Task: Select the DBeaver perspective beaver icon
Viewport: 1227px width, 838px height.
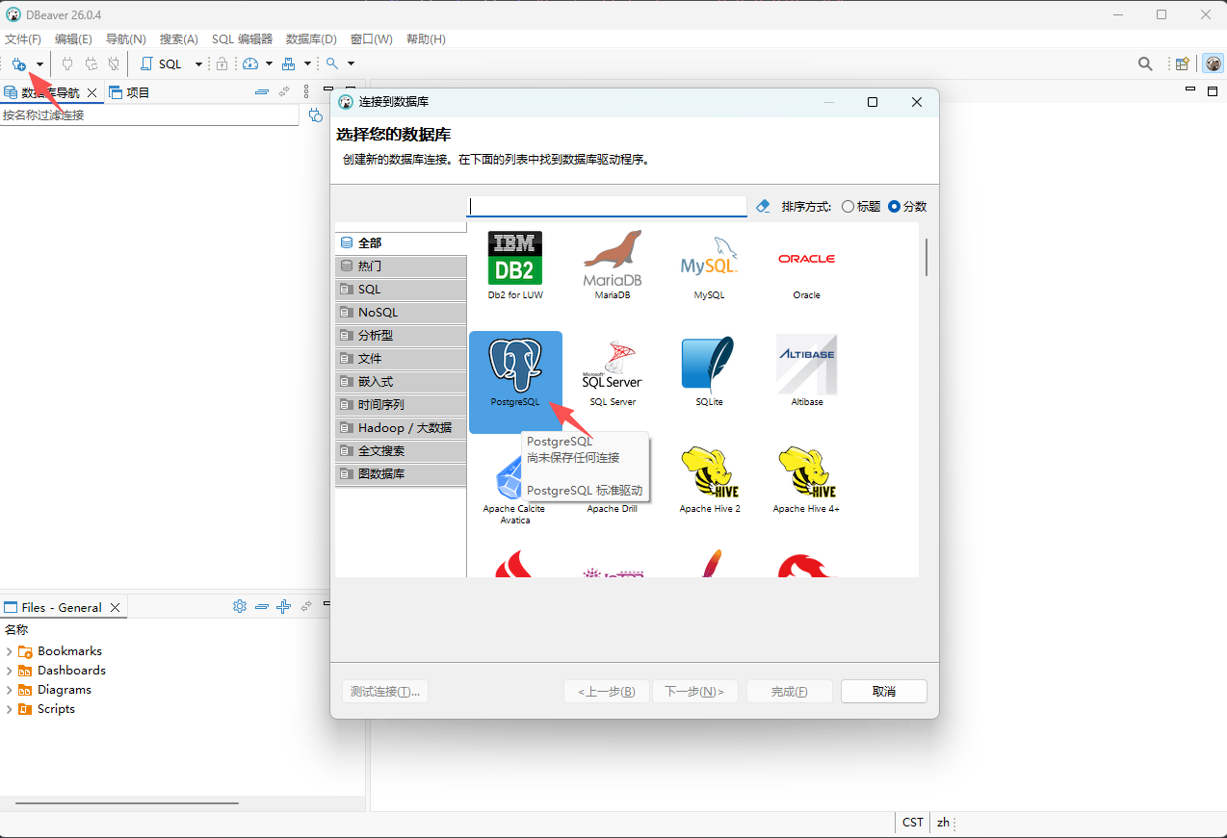Action: 1213,64
